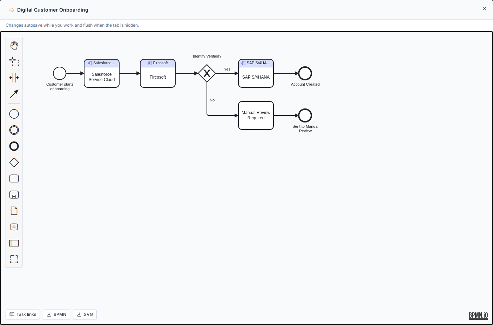
Task: Select the Create End Event palette icon
Action: tap(14, 146)
